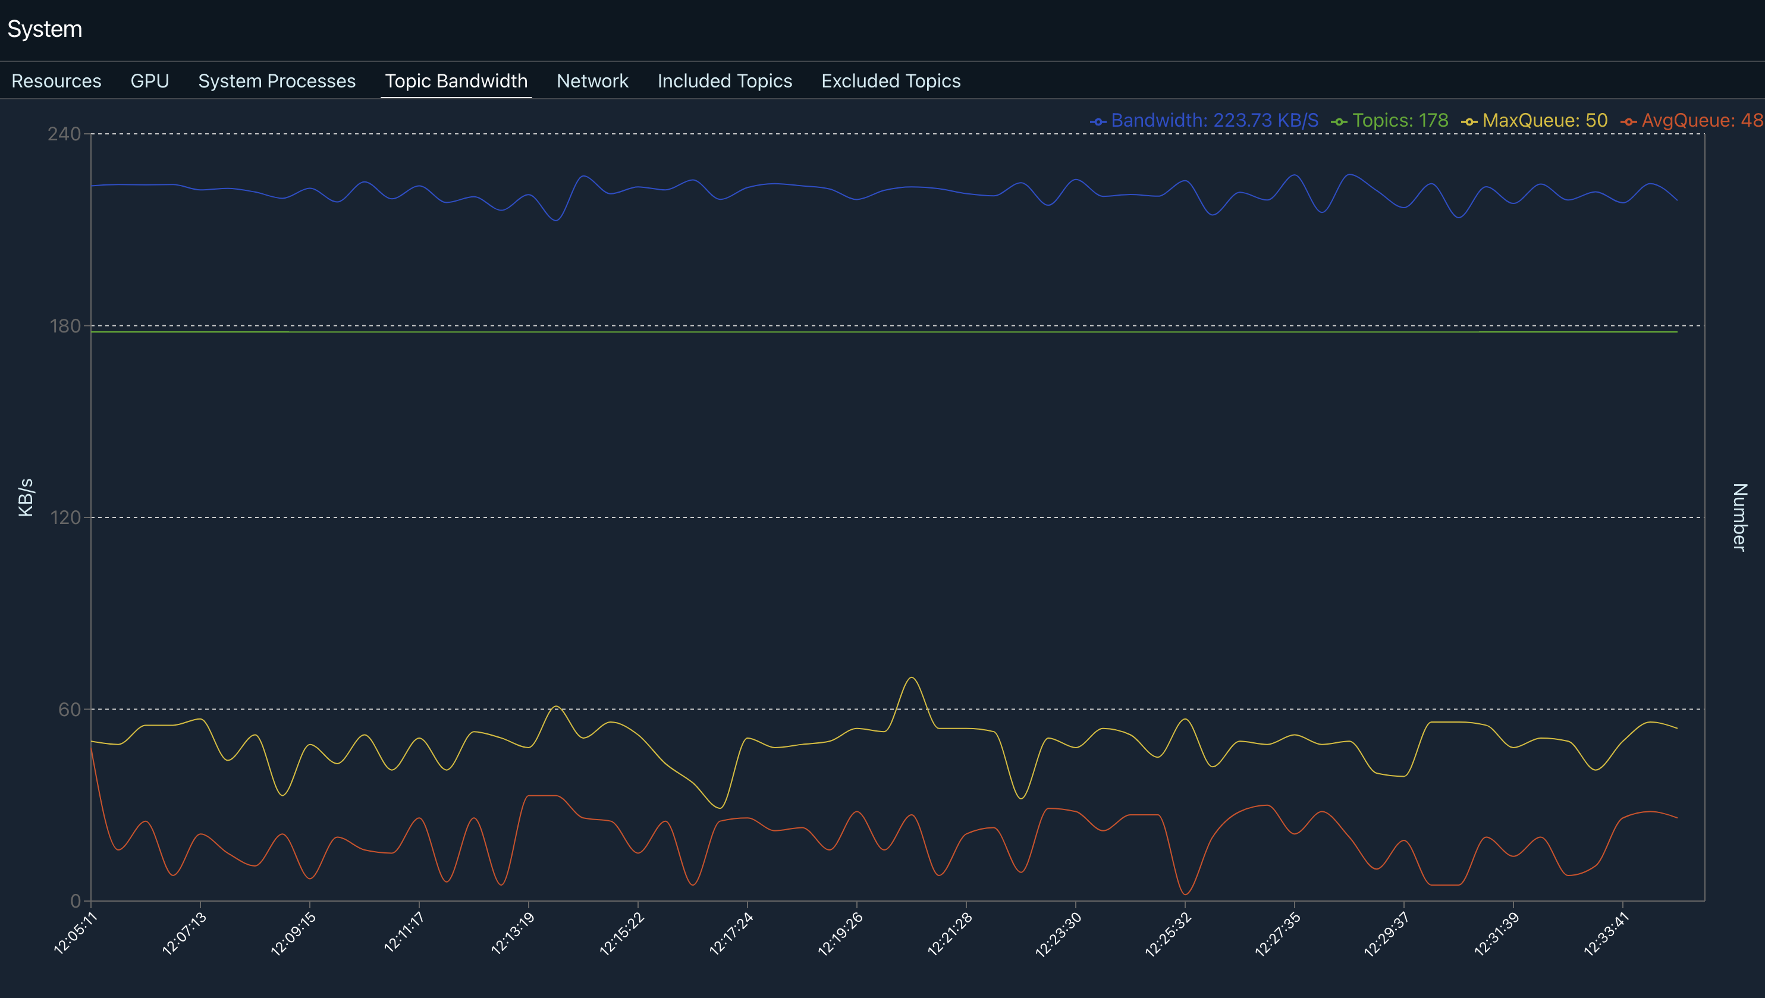Viewport: 1765px width, 998px height.
Task: Hide the Topics: 178 series
Action: coord(1400,121)
